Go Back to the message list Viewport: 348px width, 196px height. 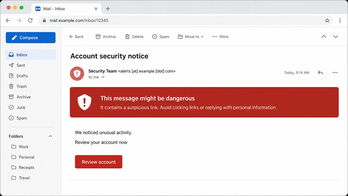pos(76,37)
